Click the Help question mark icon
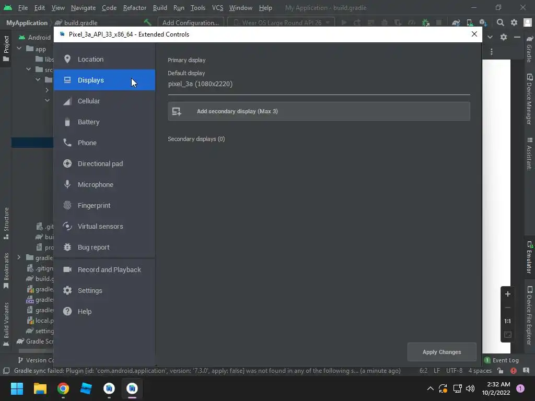Screen dimensions: 535x401 click(x=67, y=311)
